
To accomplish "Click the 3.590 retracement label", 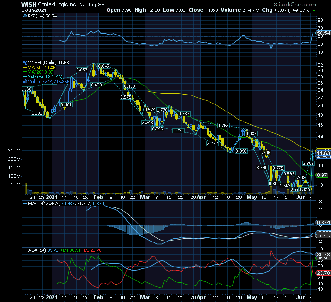I will point(262,168).
